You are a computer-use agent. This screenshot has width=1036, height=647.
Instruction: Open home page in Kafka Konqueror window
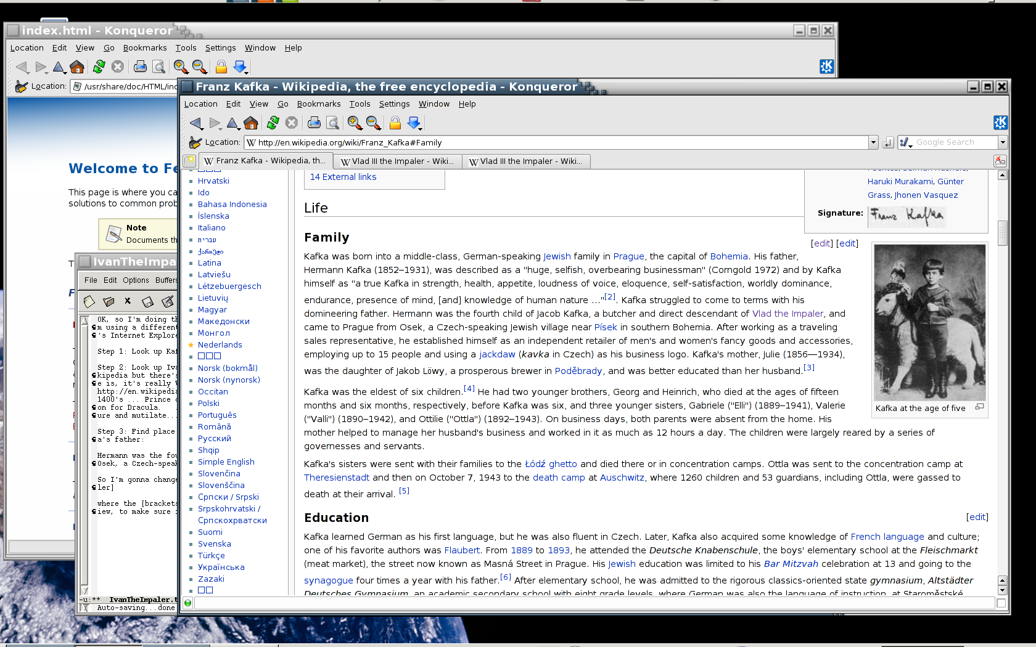(x=251, y=123)
